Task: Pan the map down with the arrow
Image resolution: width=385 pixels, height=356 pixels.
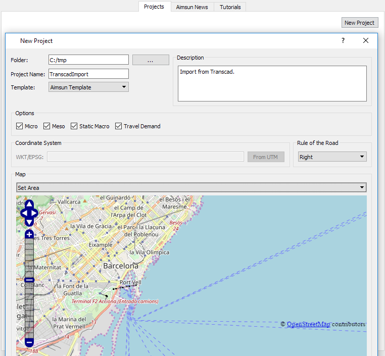Action: (29, 222)
